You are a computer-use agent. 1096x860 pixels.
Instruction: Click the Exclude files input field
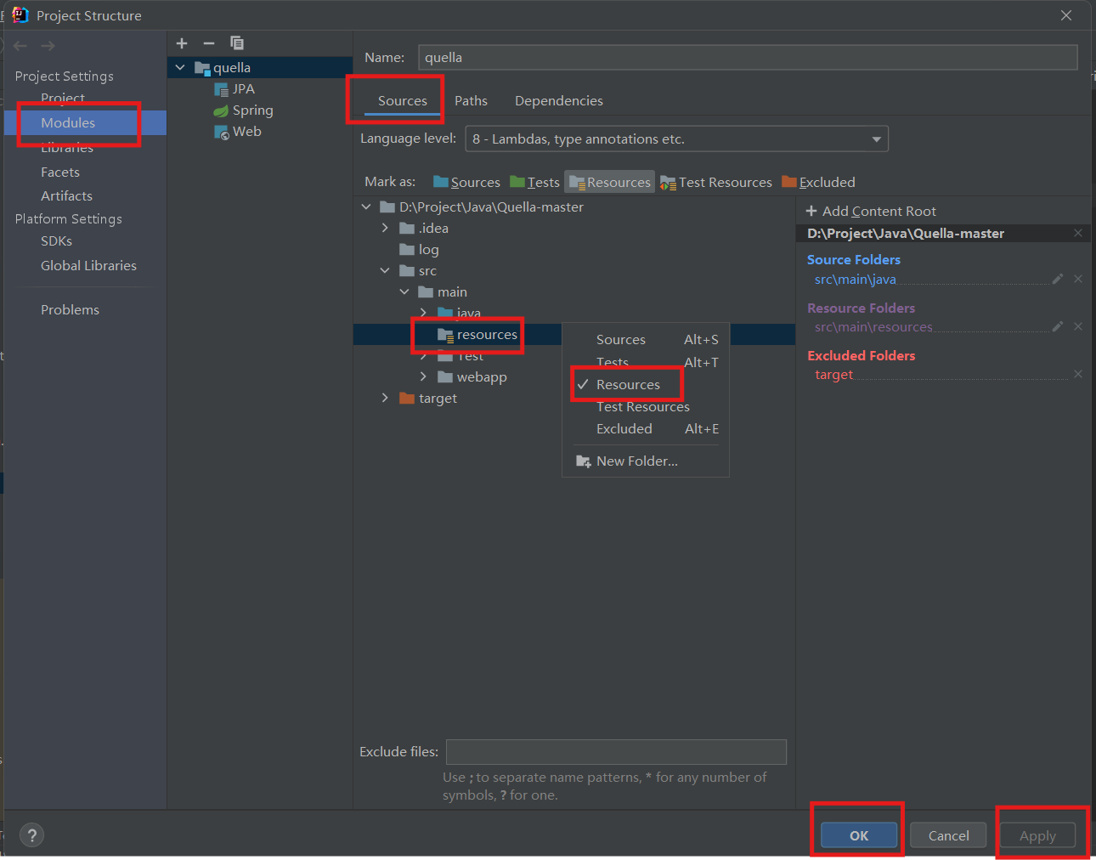pos(616,751)
